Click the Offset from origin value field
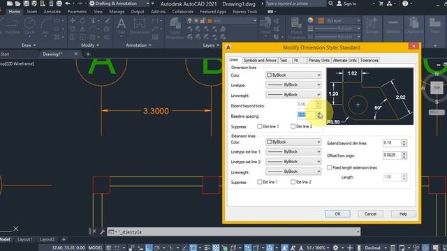The height and width of the screenshot is (251, 447). click(x=393, y=155)
